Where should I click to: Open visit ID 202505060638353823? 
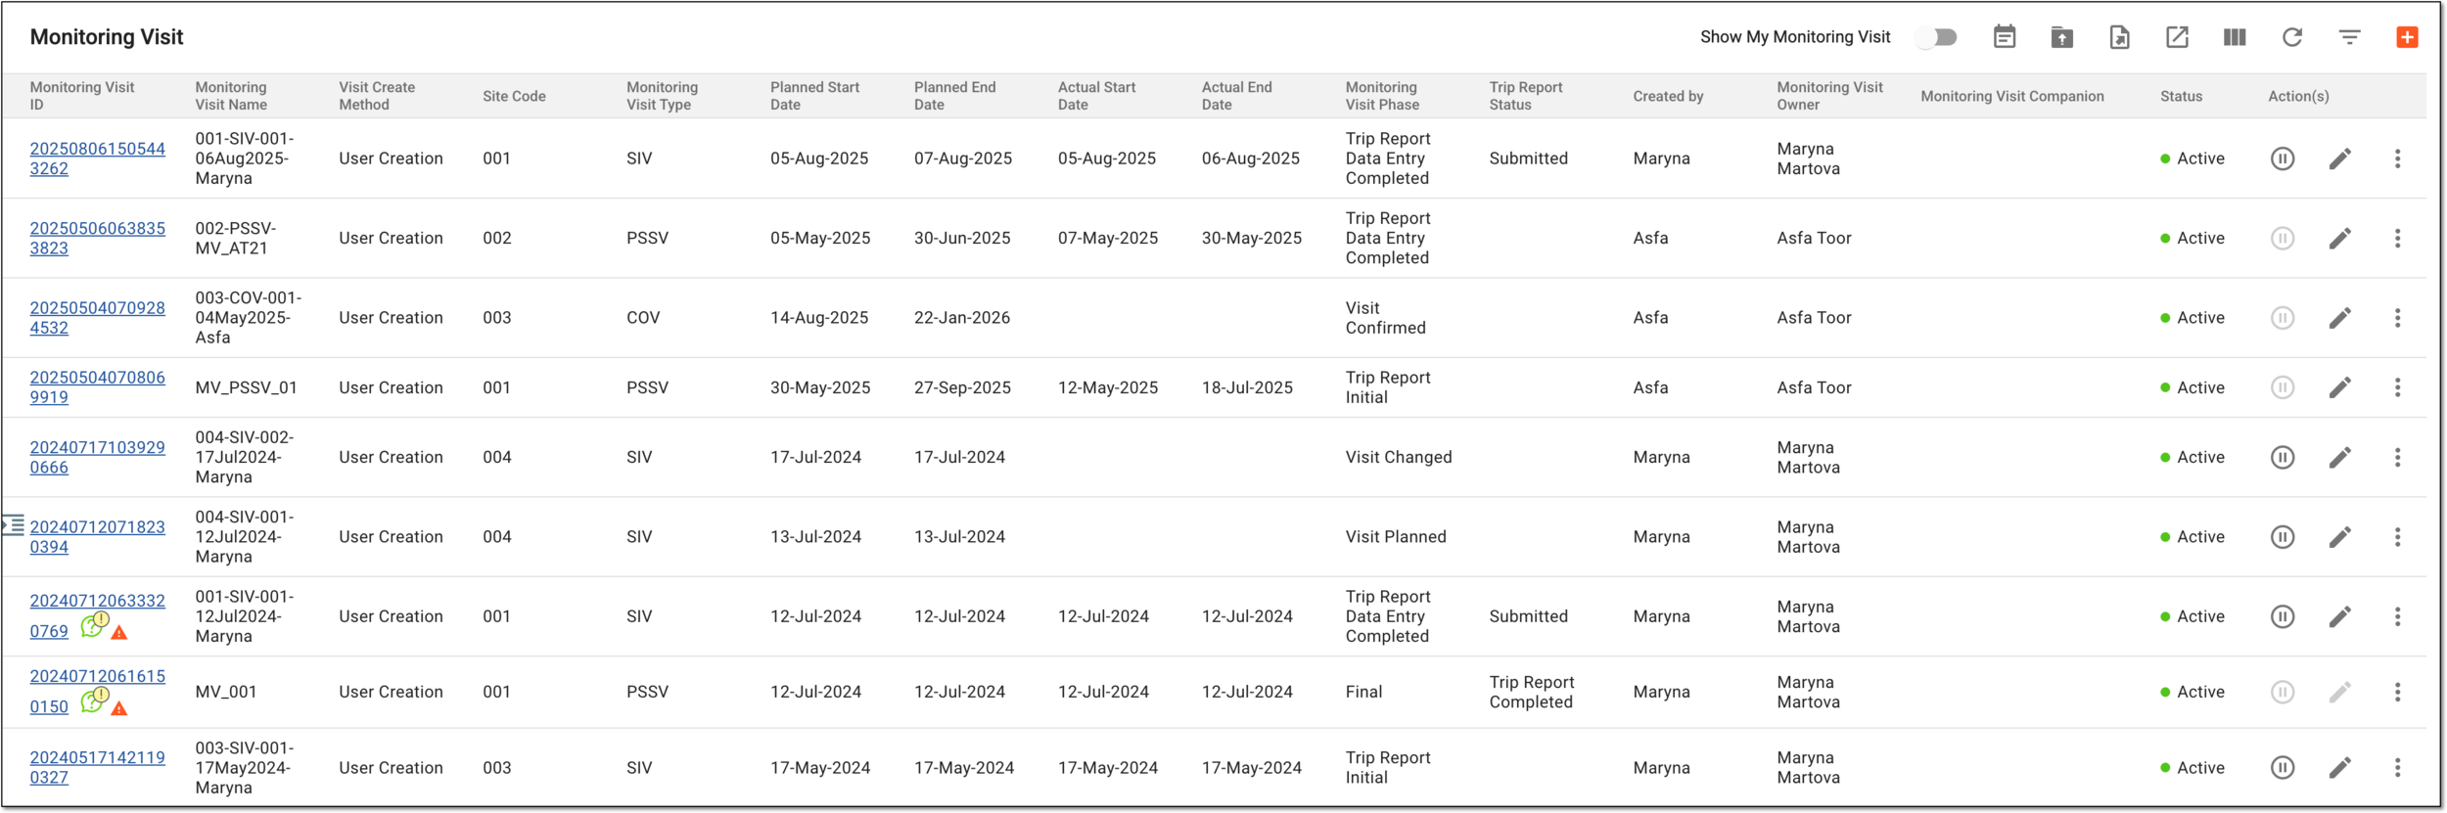[x=98, y=238]
